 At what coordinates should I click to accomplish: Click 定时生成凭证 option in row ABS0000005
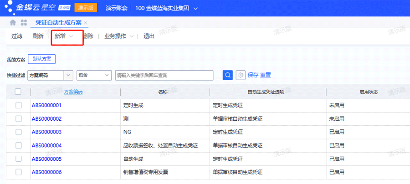click(x=228, y=159)
